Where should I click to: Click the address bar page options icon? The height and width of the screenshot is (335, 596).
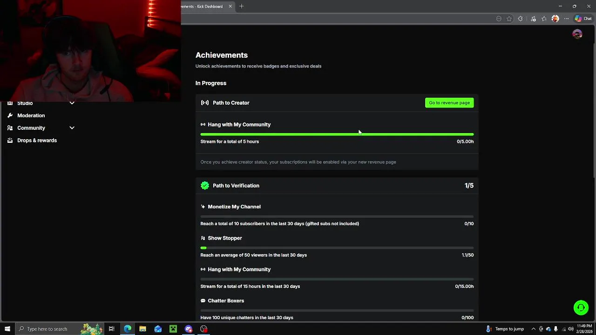499,19
